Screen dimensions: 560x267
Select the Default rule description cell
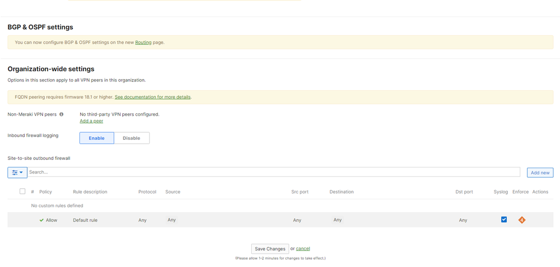(x=85, y=220)
